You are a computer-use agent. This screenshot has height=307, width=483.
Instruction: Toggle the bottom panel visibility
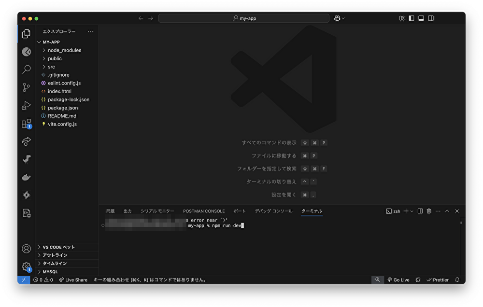pos(421,18)
